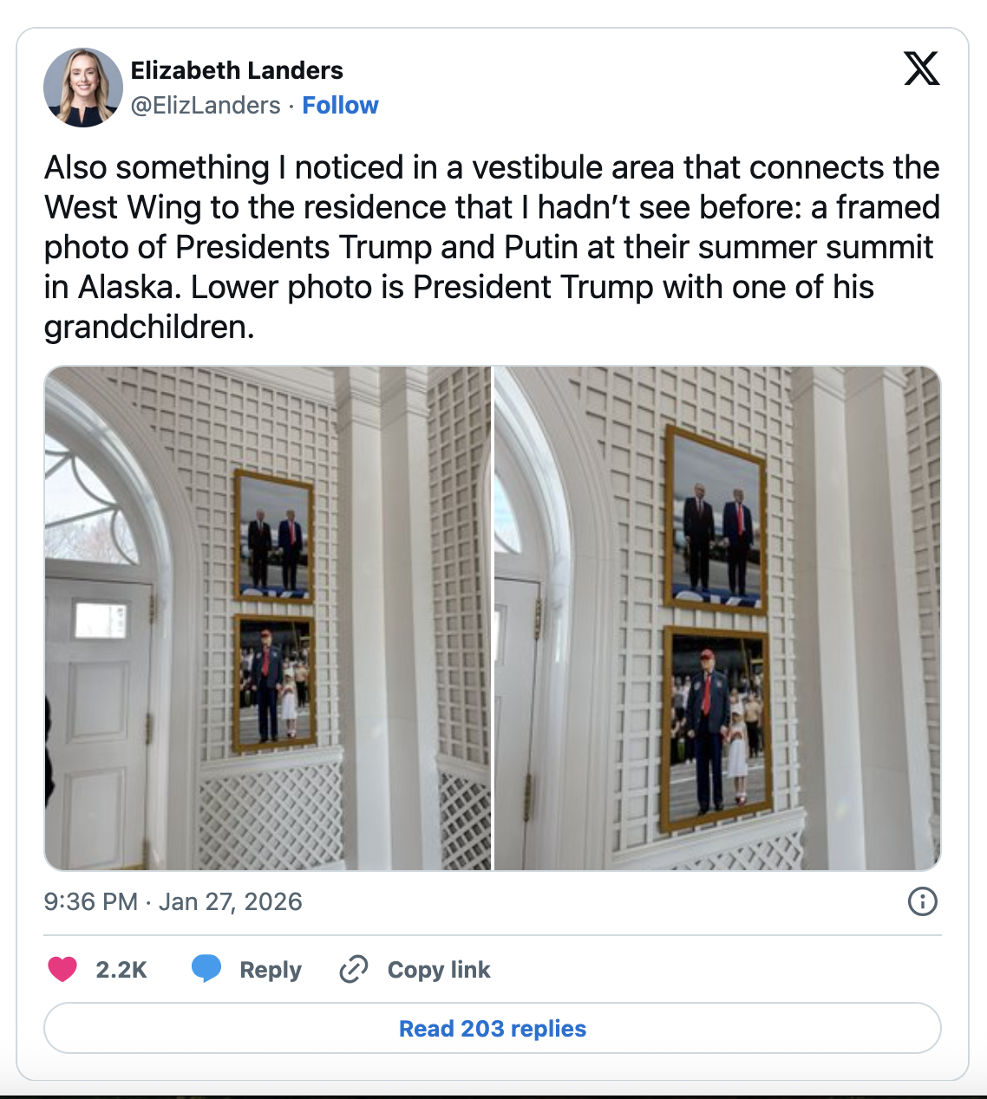Screen dimensions: 987x1099
Task: Click the tweet text paragraph
Action: pyautogui.click(x=492, y=247)
